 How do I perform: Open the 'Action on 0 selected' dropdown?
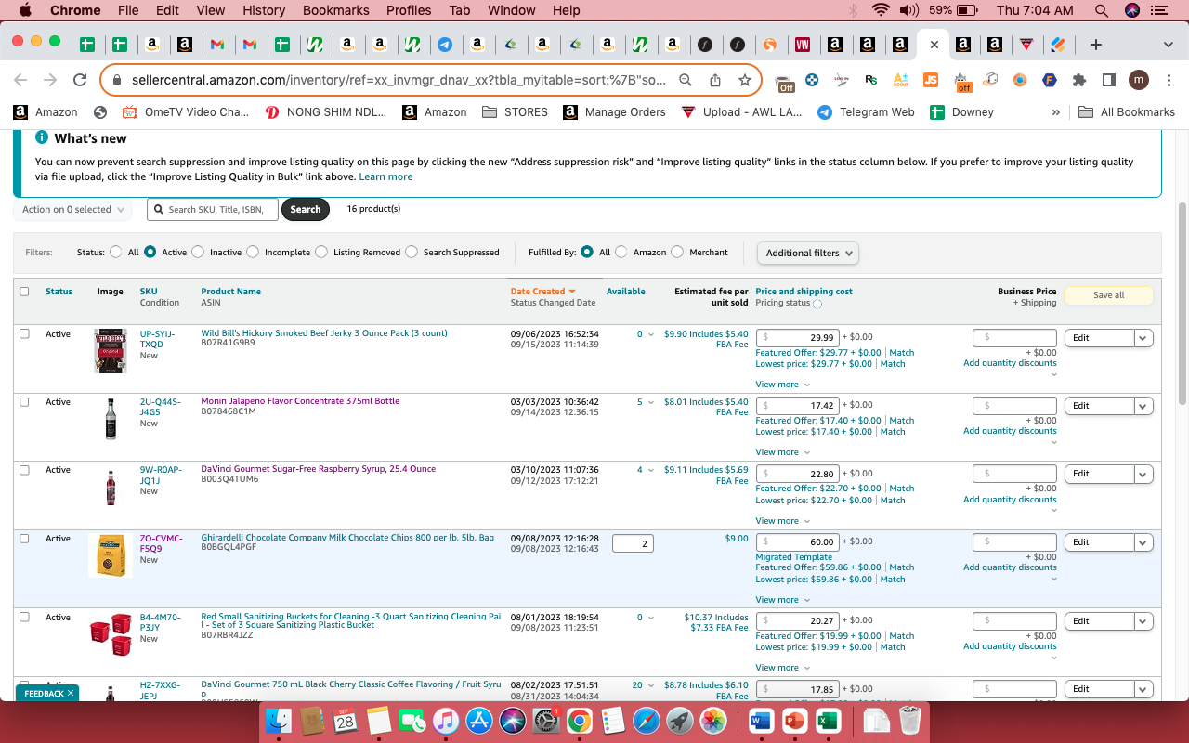[72, 210]
